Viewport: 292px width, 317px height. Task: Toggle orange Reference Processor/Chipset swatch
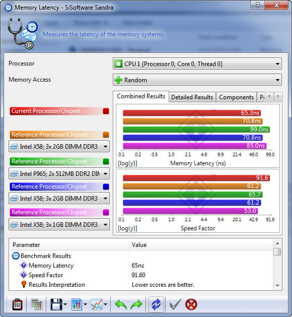pyautogui.click(x=106, y=135)
